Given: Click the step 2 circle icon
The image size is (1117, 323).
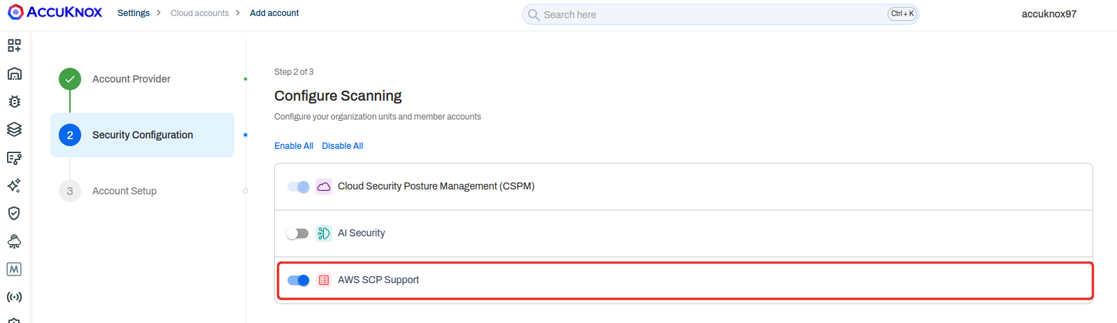Looking at the screenshot, I should pyautogui.click(x=70, y=135).
